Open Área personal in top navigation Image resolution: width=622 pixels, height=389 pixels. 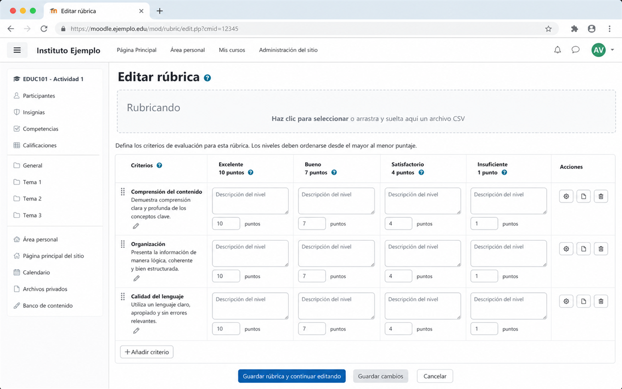coord(188,50)
